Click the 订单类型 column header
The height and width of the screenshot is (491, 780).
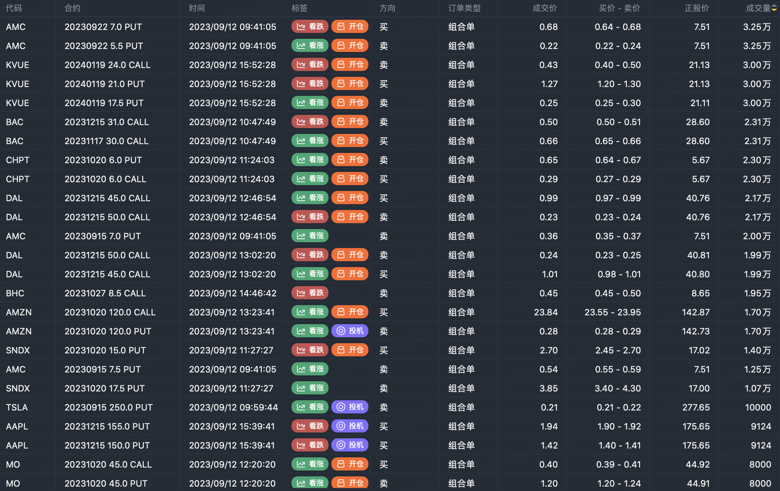(464, 8)
